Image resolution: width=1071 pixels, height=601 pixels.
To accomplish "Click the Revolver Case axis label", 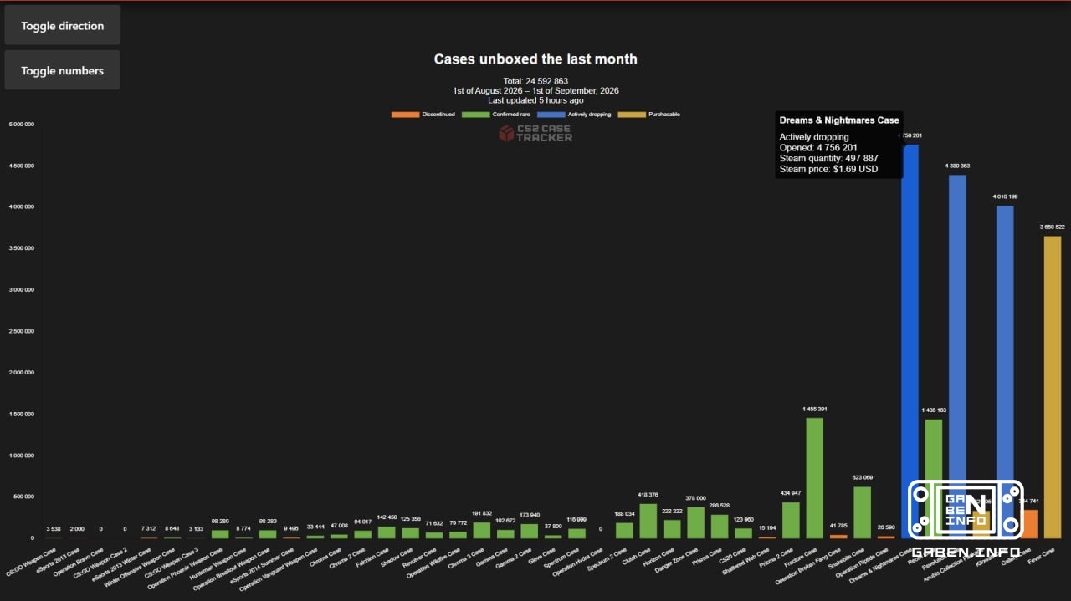I will pyautogui.click(x=418, y=557).
